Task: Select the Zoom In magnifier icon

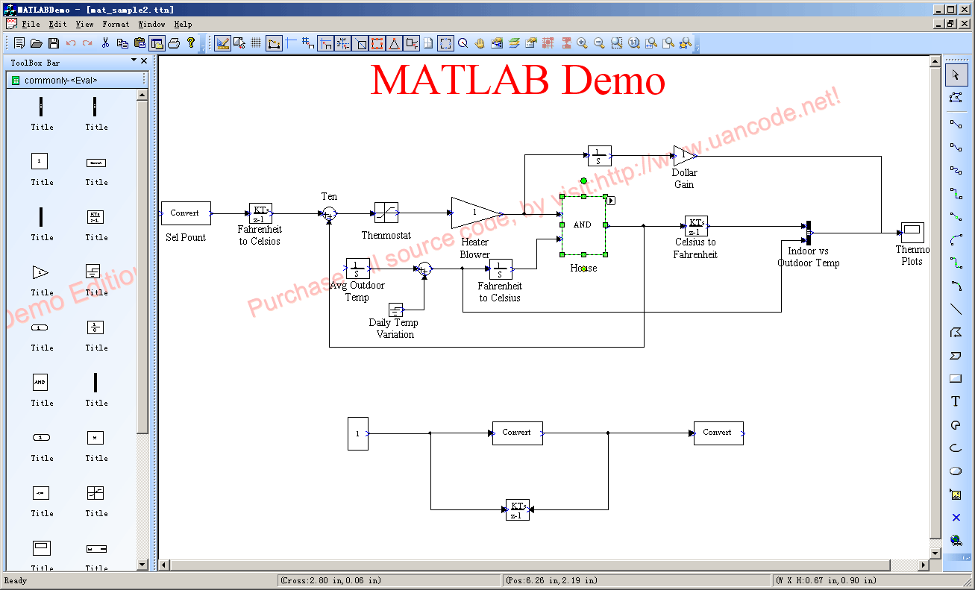Action: [582, 43]
